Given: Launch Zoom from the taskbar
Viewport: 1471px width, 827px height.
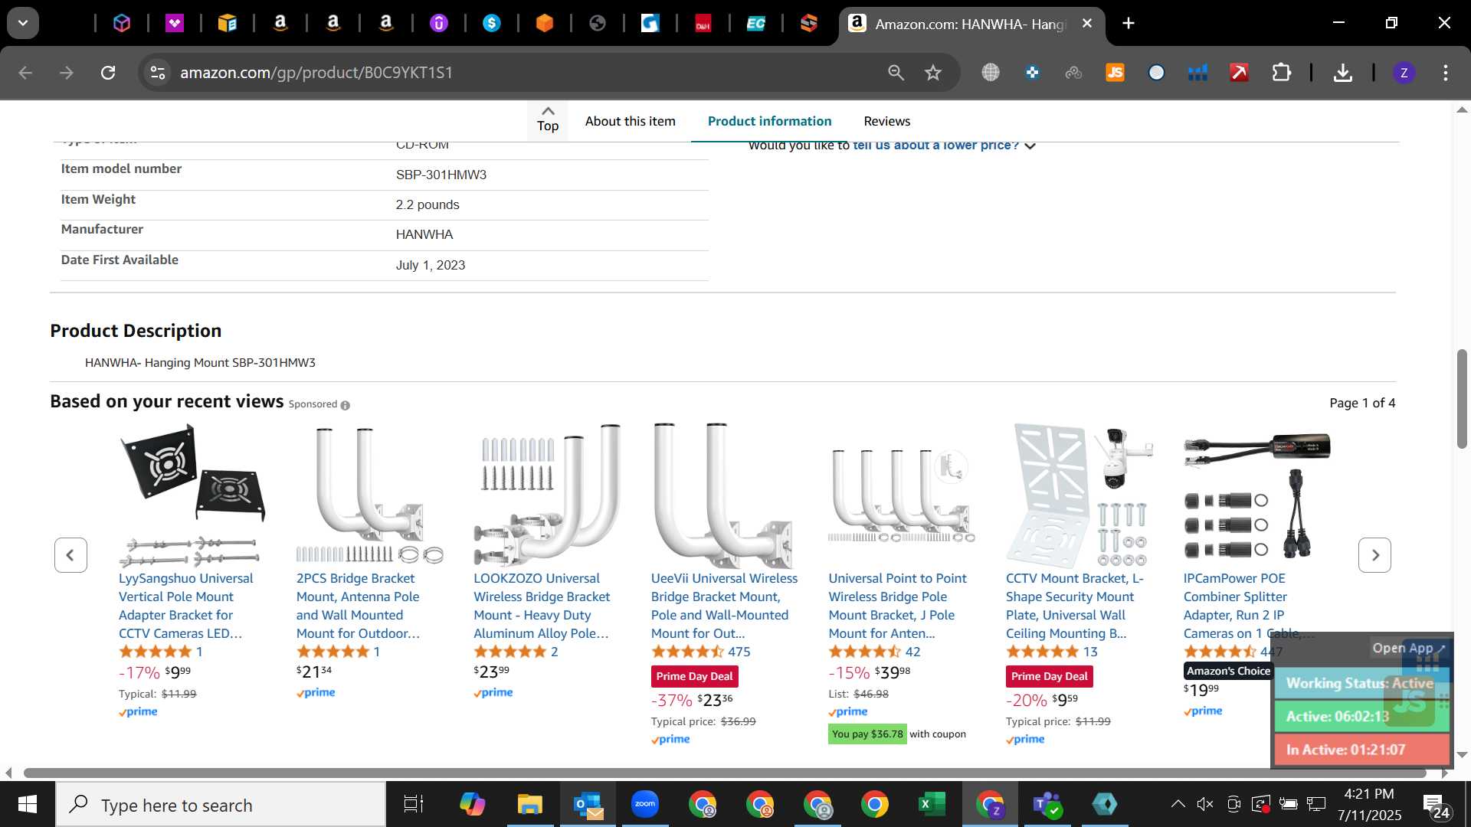Looking at the screenshot, I should click(645, 804).
